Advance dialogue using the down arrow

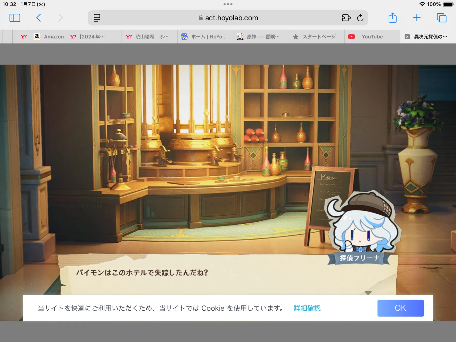point(368,293)
